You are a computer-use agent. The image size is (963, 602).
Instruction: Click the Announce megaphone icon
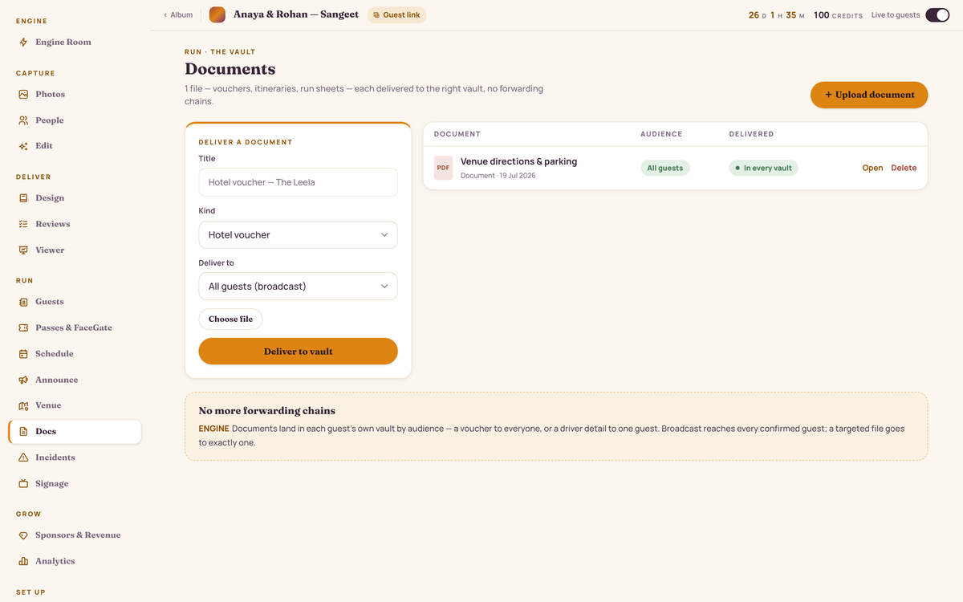(23, 380)
